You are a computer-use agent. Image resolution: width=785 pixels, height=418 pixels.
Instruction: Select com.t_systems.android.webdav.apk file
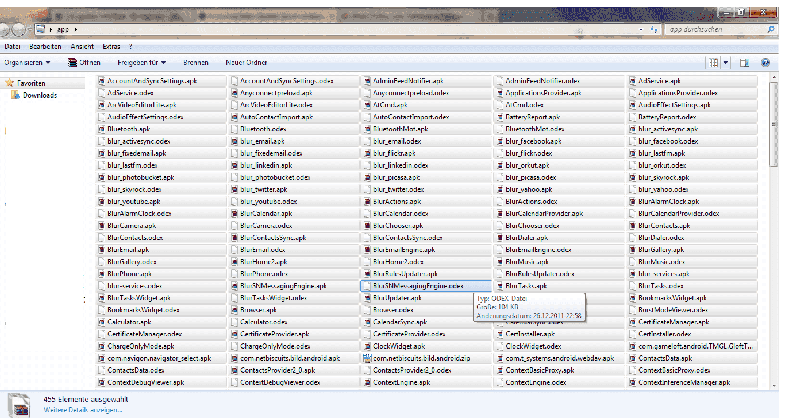pos(559,358)
